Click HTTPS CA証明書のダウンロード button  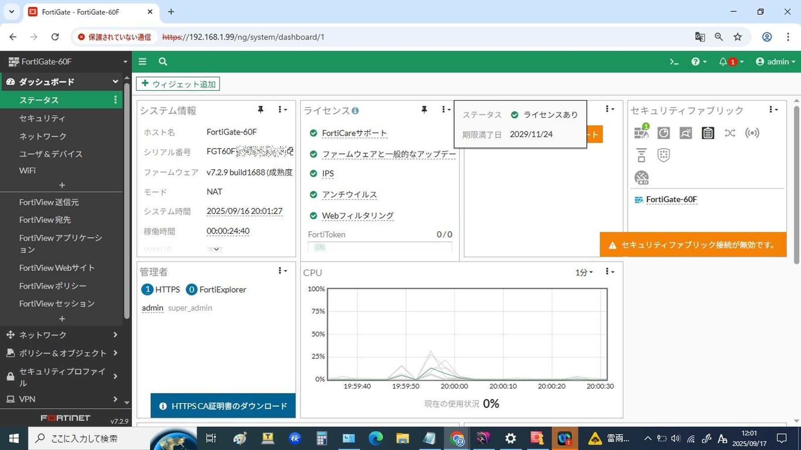click(x=223, y=406)
